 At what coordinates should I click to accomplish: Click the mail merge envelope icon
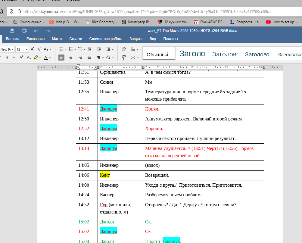click(x=133, y=58)
